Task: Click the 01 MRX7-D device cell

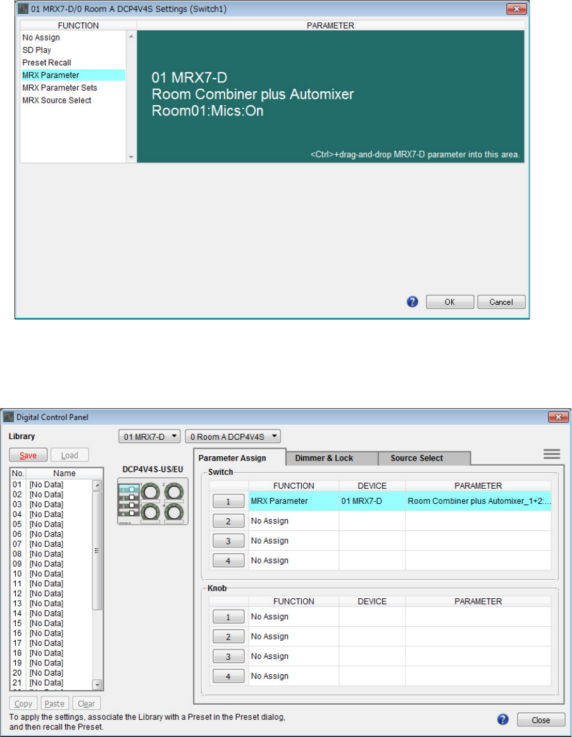Action: click(372, 501)
